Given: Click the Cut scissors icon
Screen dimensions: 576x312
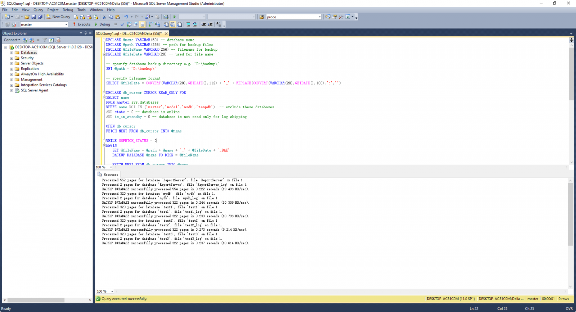Looking at the screenshot, I should pyautogui.click(x=104, y=17).
